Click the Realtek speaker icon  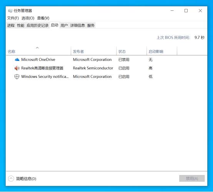[17, 68]
